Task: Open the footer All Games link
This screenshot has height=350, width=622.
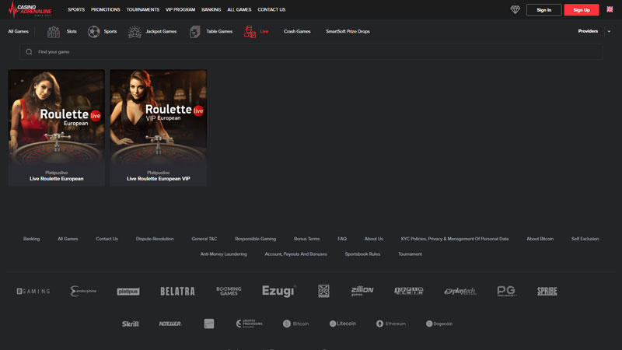Action: click(68, 239)
